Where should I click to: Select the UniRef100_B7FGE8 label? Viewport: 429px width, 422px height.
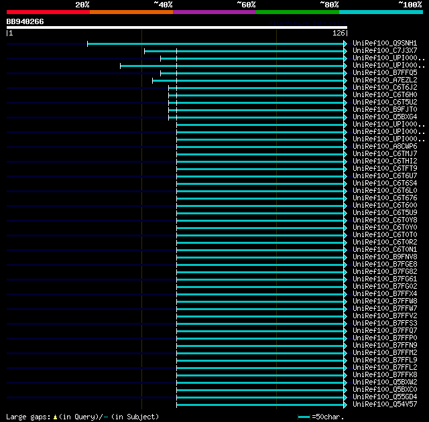pos(385,265)
